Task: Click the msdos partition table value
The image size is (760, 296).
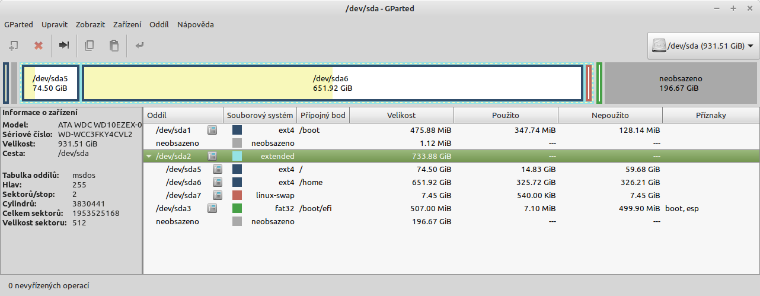Action: (84, 175)
